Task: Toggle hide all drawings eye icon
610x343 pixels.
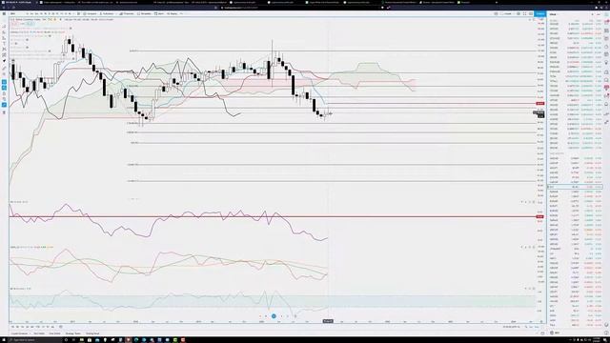Action: (4, 99)
